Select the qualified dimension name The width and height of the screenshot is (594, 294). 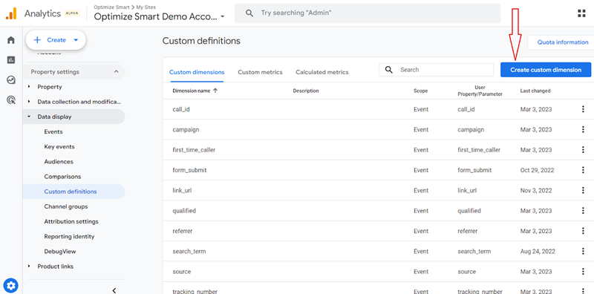(x=184, y=211)
